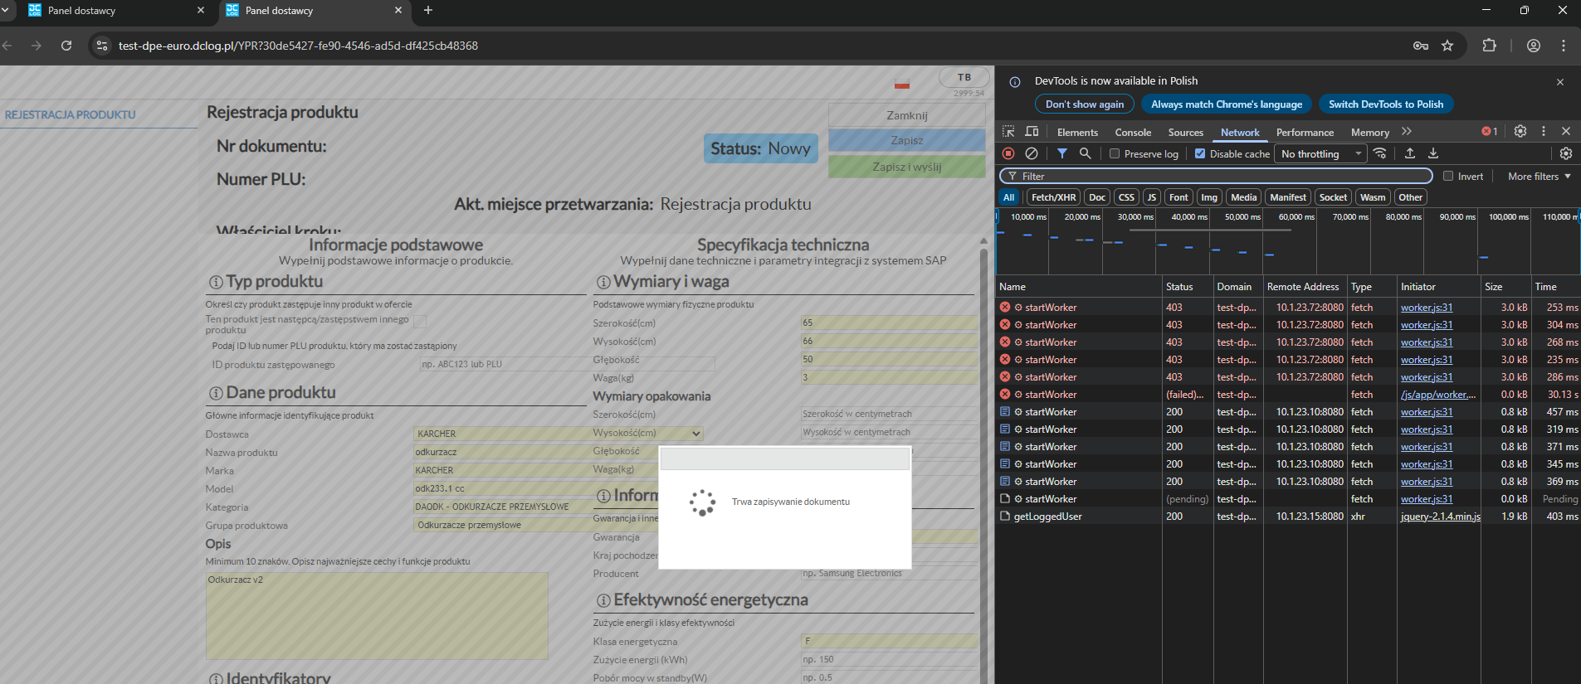
Task: Toggle the network filter funnel icon
Action: 1062,153
